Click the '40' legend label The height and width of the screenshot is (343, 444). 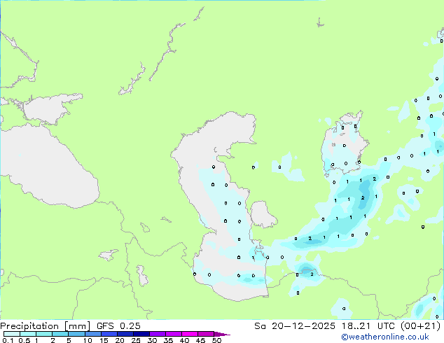184,340
